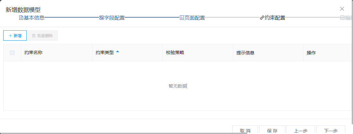This screenshot has height=134, width=353.
Task: Proceed with the 下一步 button
Action: pos(331,130)
